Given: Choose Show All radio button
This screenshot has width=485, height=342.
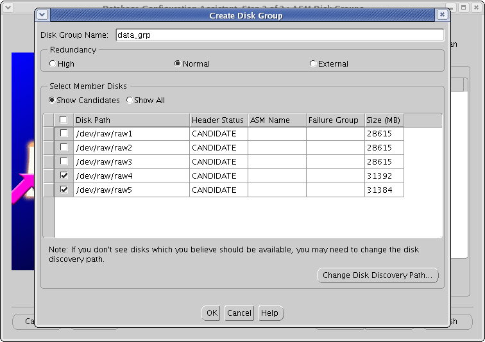Looking at the screenshot, I should point(130,101).
